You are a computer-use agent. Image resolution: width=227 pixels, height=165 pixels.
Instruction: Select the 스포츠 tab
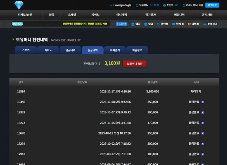click(x=26, y=50)
